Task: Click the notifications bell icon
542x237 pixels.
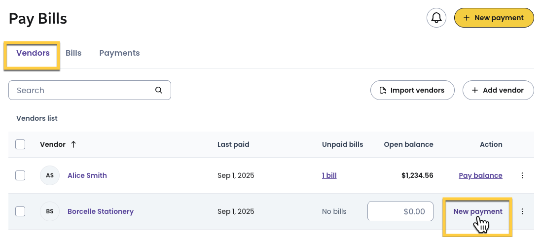Action: (436, 18)
